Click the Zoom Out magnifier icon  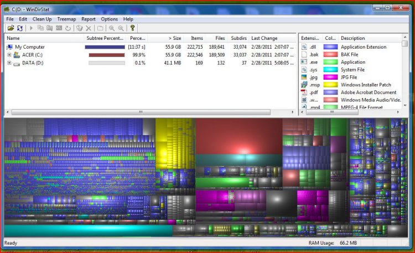click(121, 28)
